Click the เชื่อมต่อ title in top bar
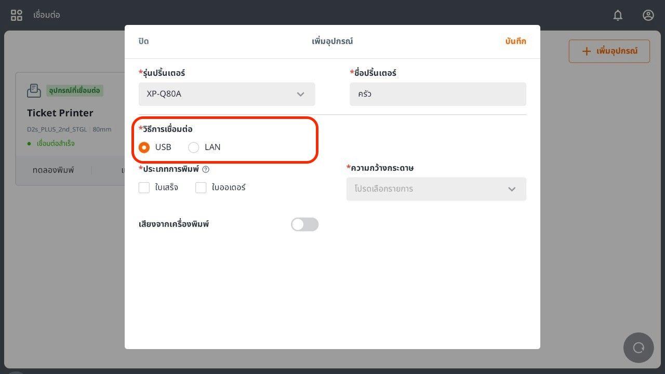This screenshot has width=665, height=374. [47, 15]
